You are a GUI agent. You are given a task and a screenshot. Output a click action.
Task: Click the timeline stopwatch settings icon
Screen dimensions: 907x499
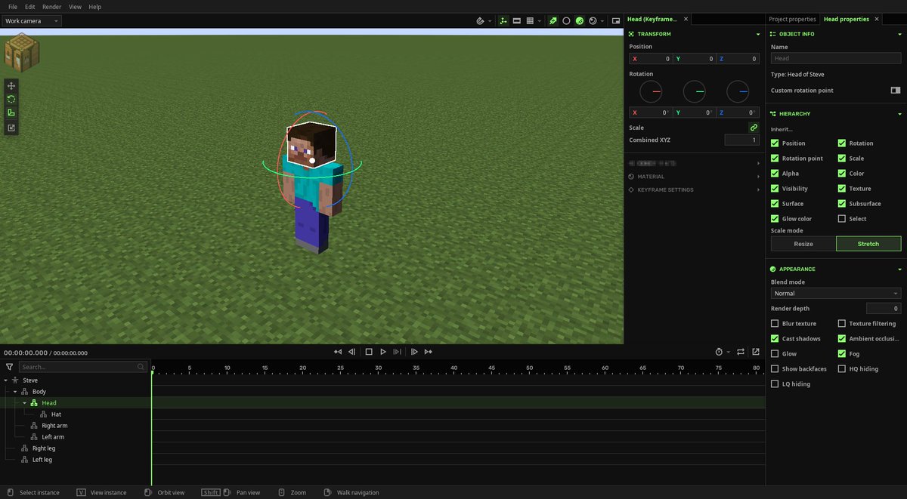719,352
